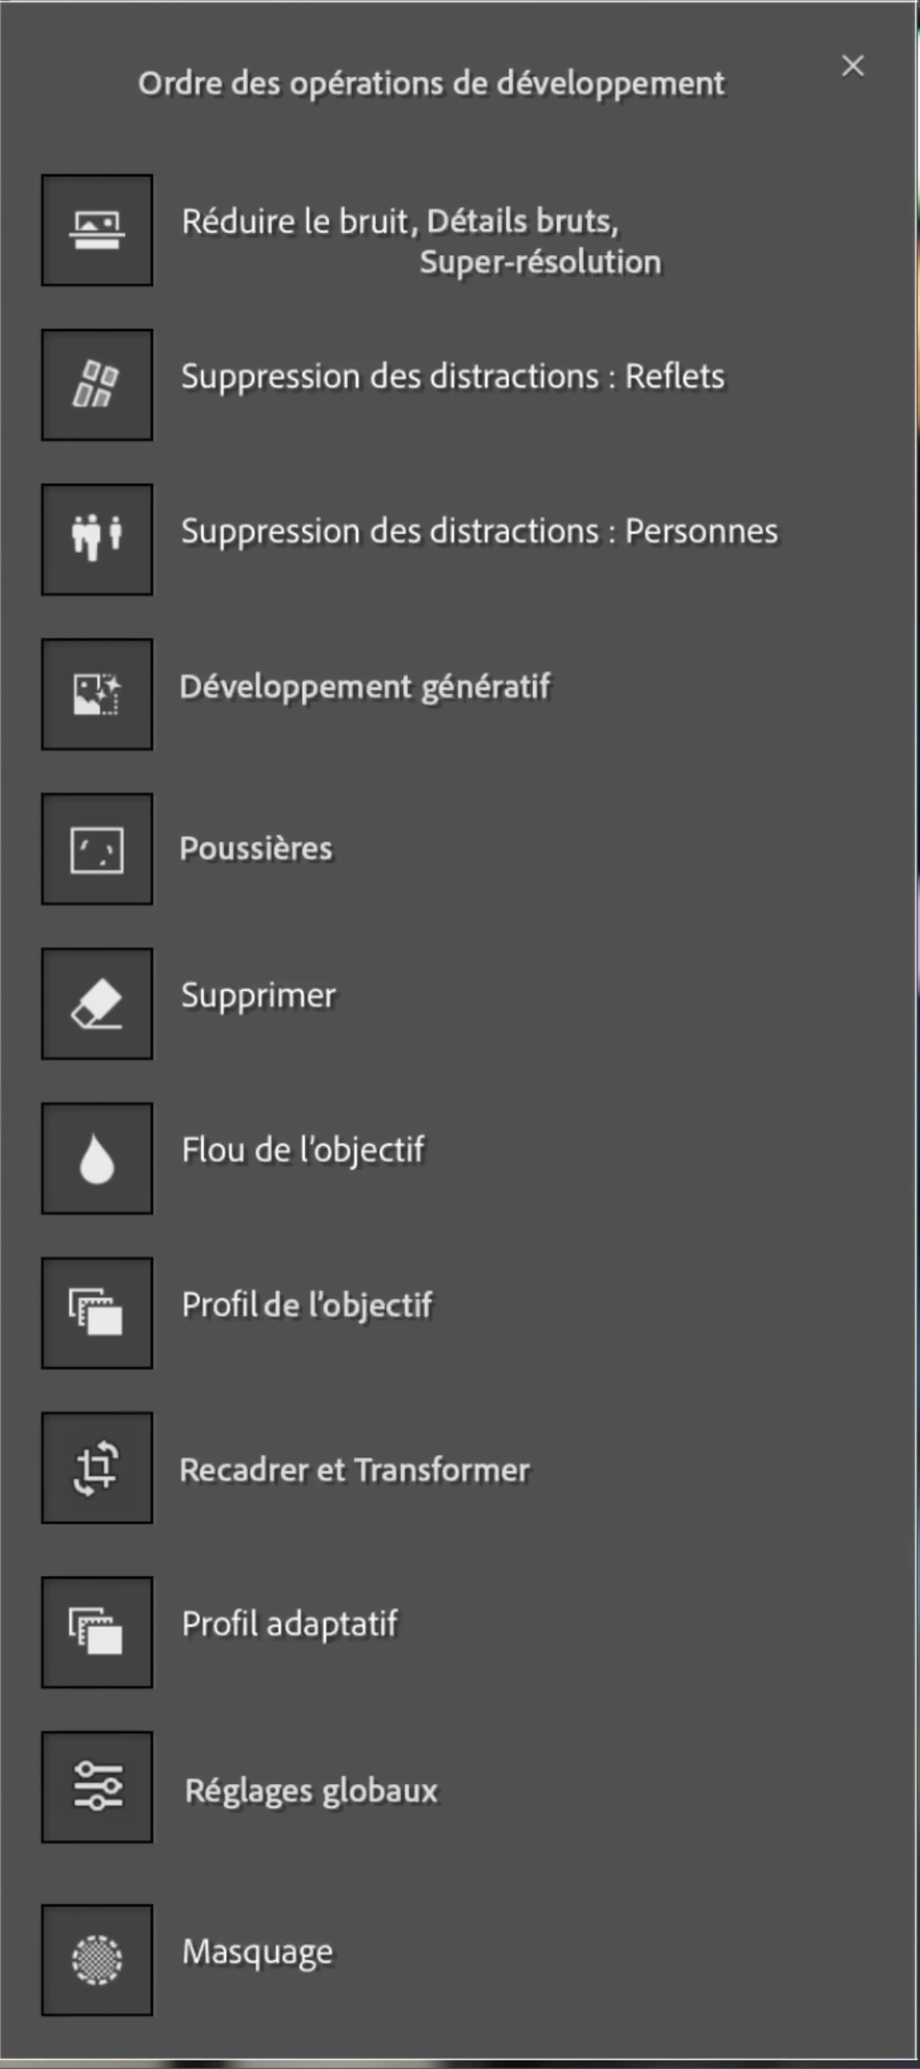Select the Reflets distraction removal icon
The image size is (920, 2069).
pos(97,385)
